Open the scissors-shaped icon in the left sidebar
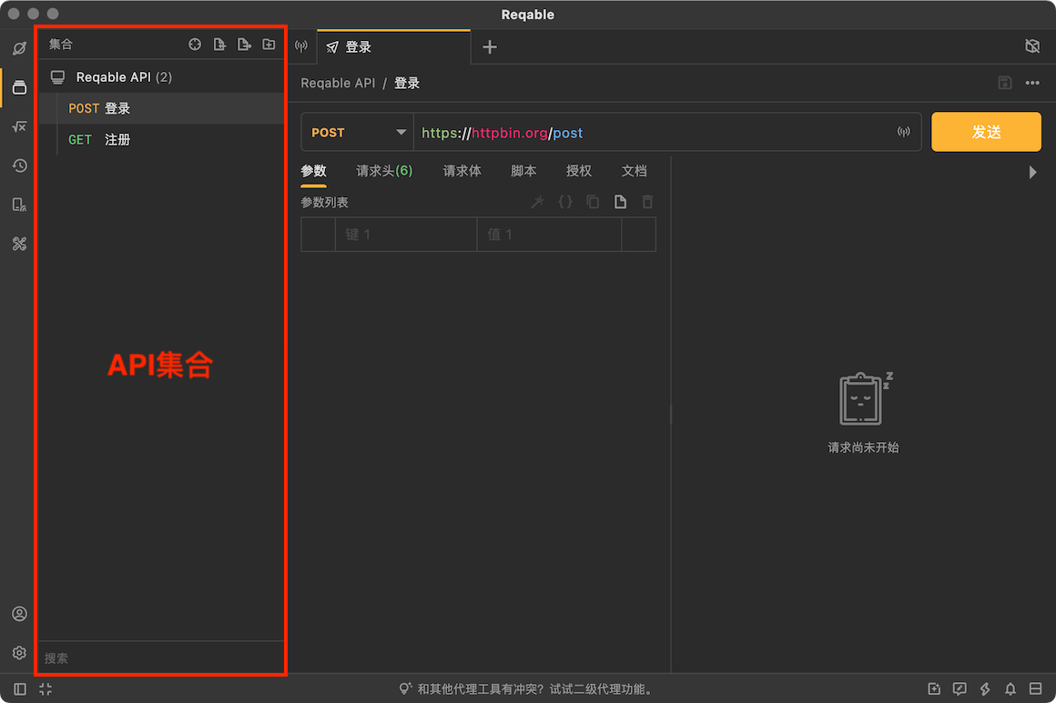 coord(19,244)
